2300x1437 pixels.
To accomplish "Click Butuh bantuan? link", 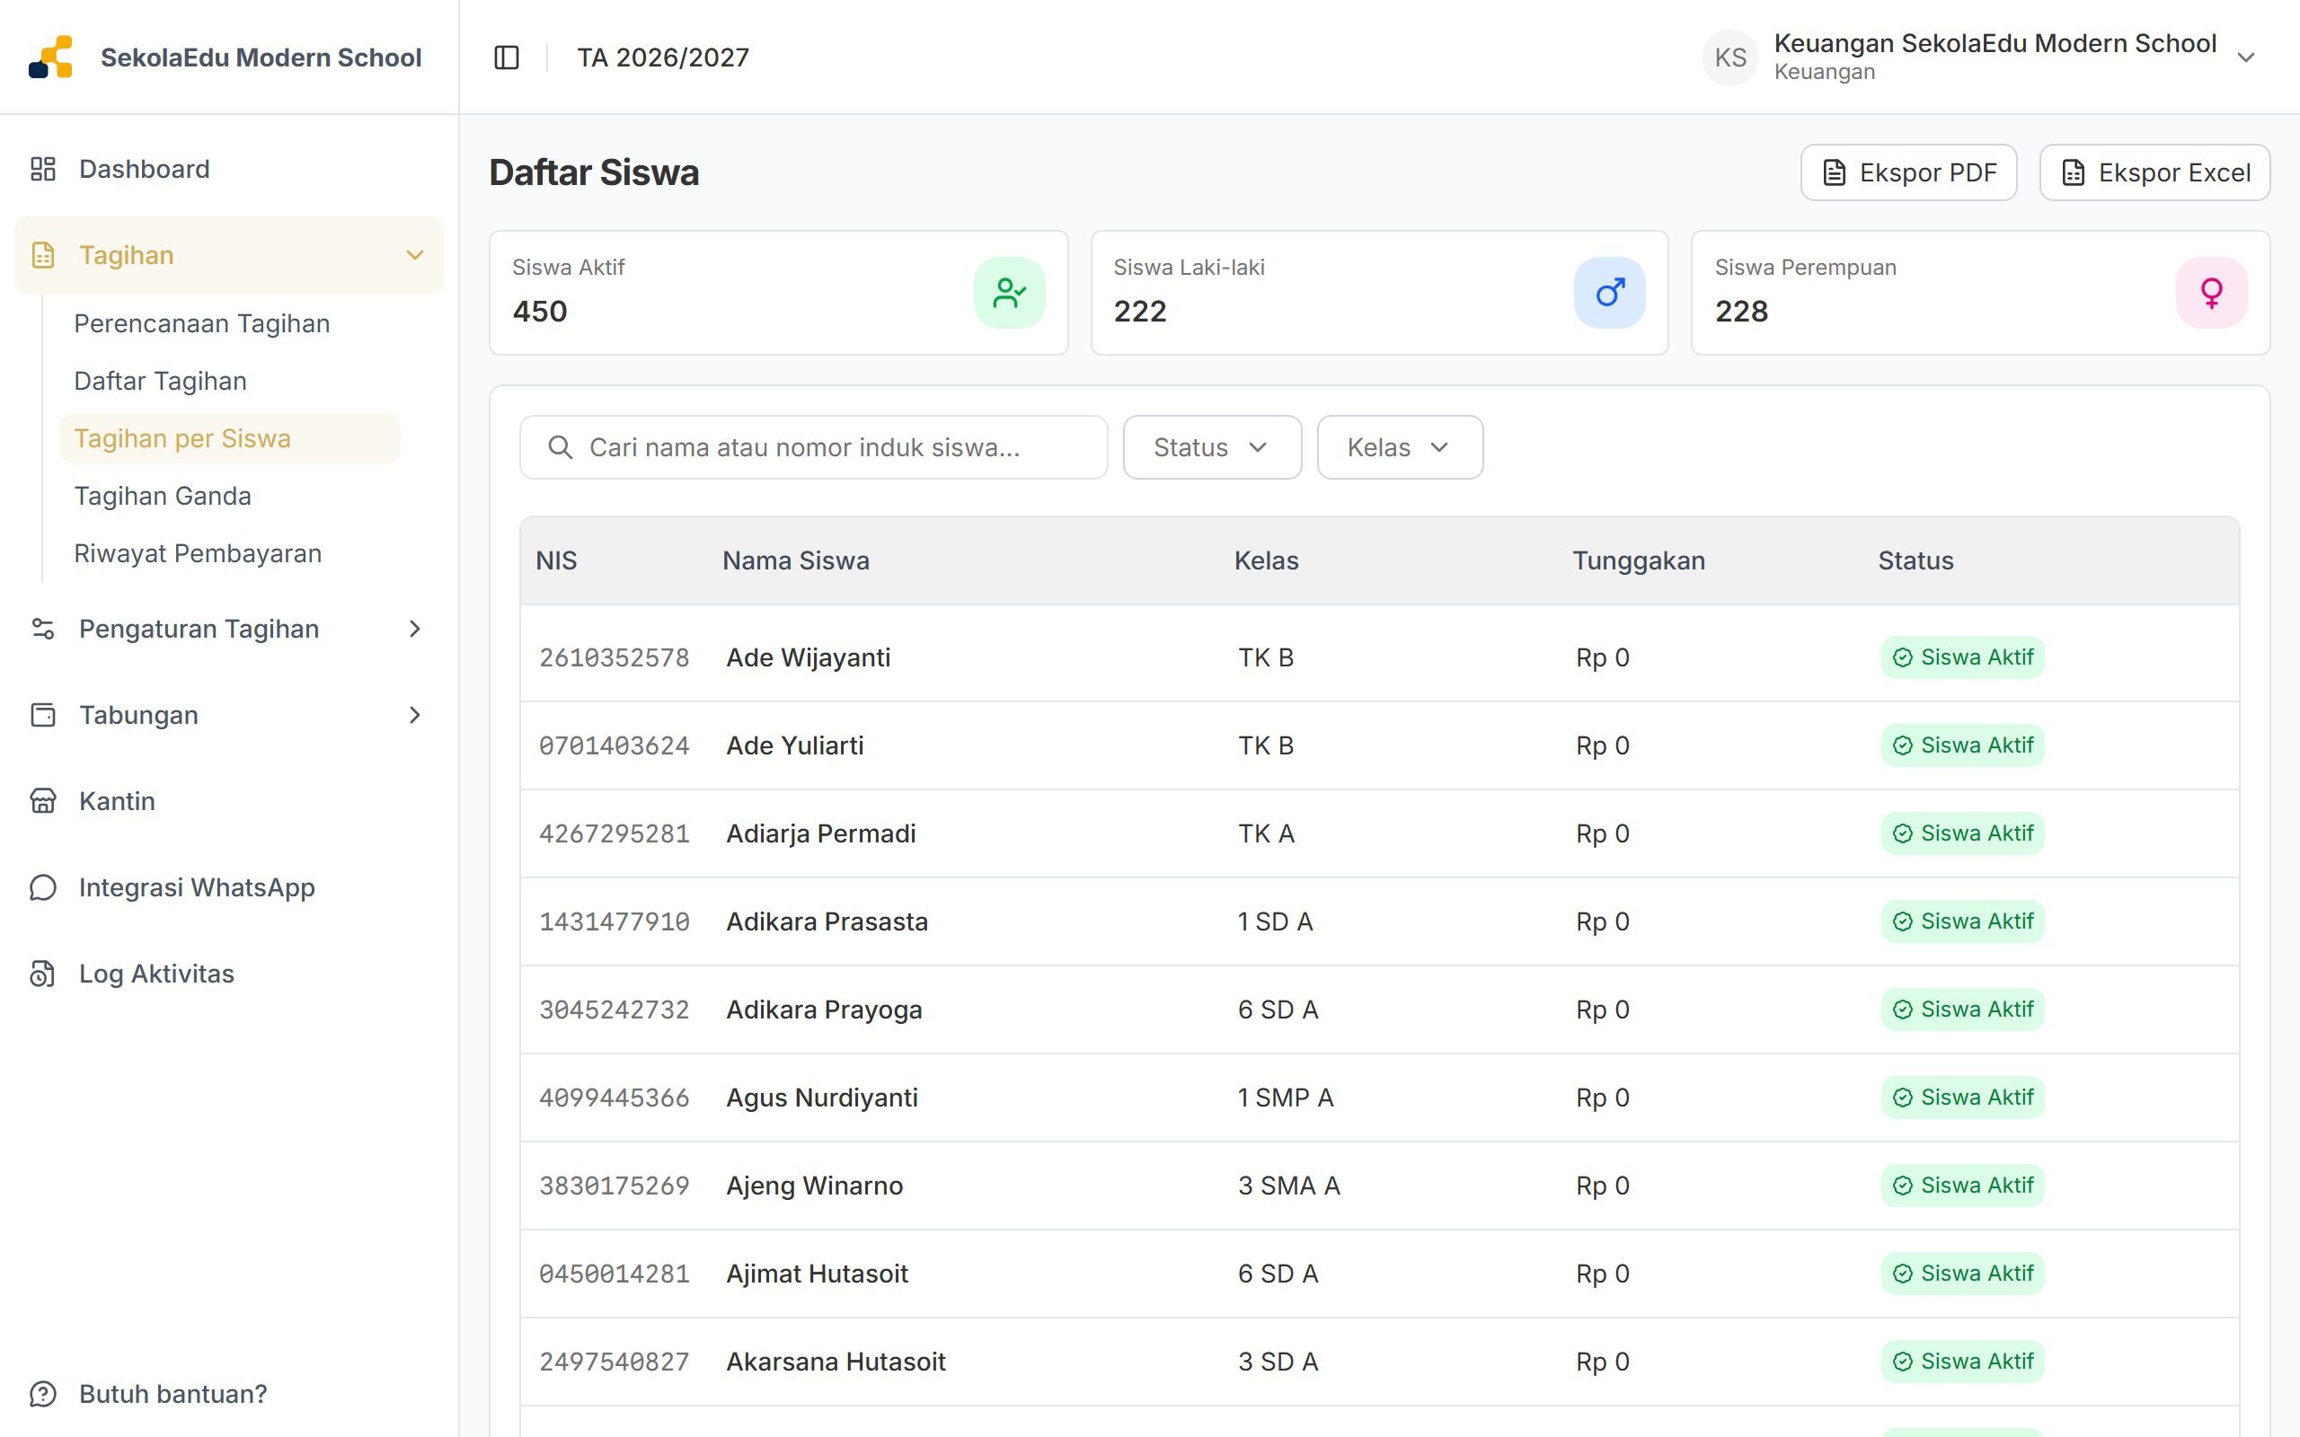I will click(x=173, y=1394).
